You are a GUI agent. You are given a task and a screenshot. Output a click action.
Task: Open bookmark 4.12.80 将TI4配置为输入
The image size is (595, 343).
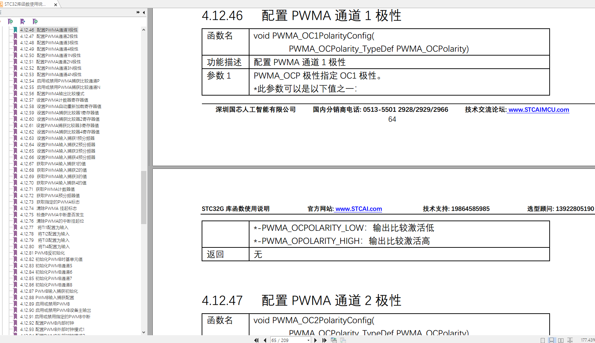[x=45, y=247]
